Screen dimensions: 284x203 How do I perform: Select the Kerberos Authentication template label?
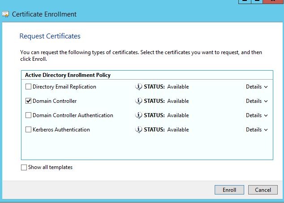61,130
